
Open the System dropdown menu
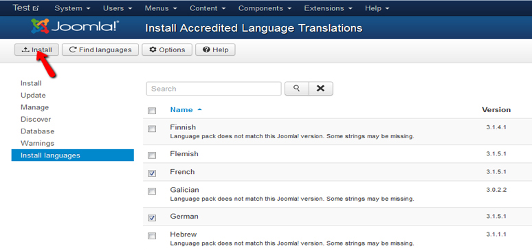[72, 8]
